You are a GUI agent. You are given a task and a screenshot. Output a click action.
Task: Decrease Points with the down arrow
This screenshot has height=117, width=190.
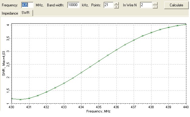(116, 7)
